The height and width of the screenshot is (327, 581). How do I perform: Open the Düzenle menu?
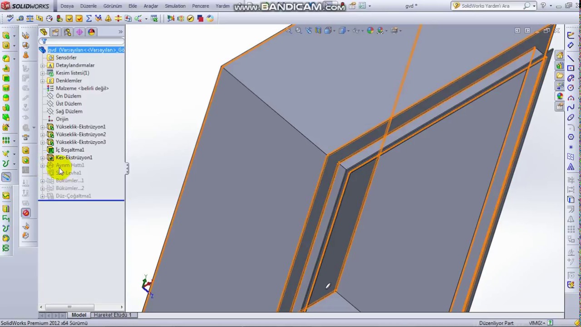click(x=89, y=6)
